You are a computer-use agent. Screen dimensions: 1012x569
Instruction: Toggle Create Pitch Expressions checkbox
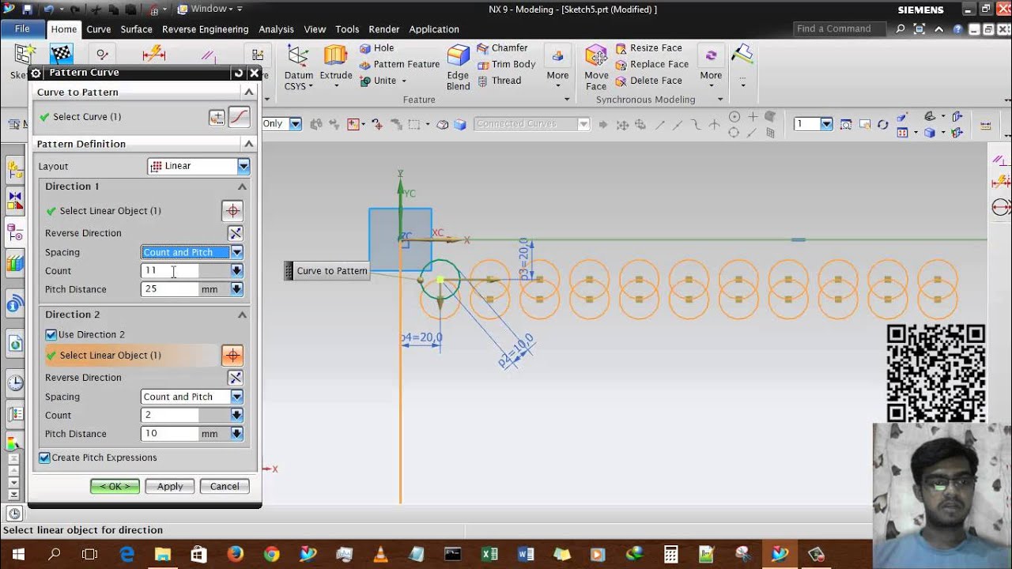(x=45, y=458)
